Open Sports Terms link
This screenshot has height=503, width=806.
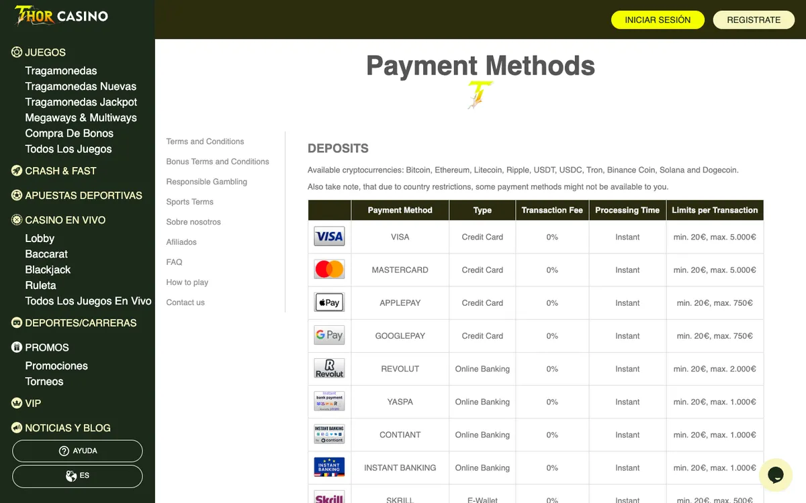[x=190, y=202]
